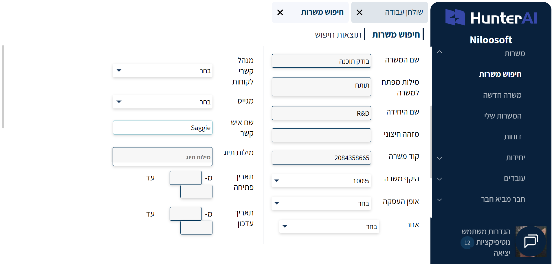Close the חיפוש משרות tab

tap(280, 12)
